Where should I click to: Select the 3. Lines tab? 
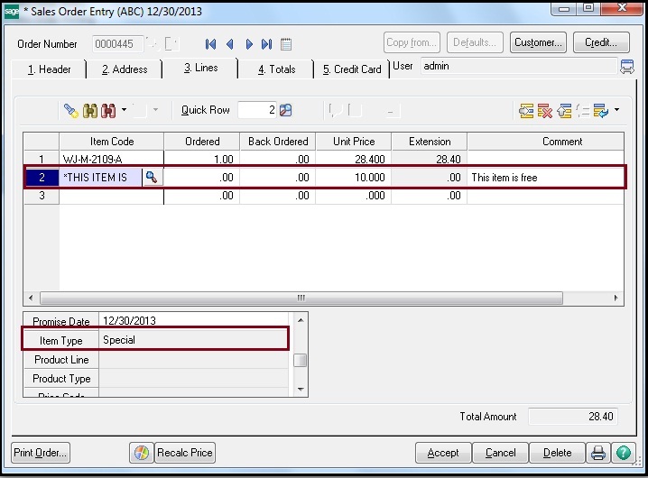pos(201,68)
